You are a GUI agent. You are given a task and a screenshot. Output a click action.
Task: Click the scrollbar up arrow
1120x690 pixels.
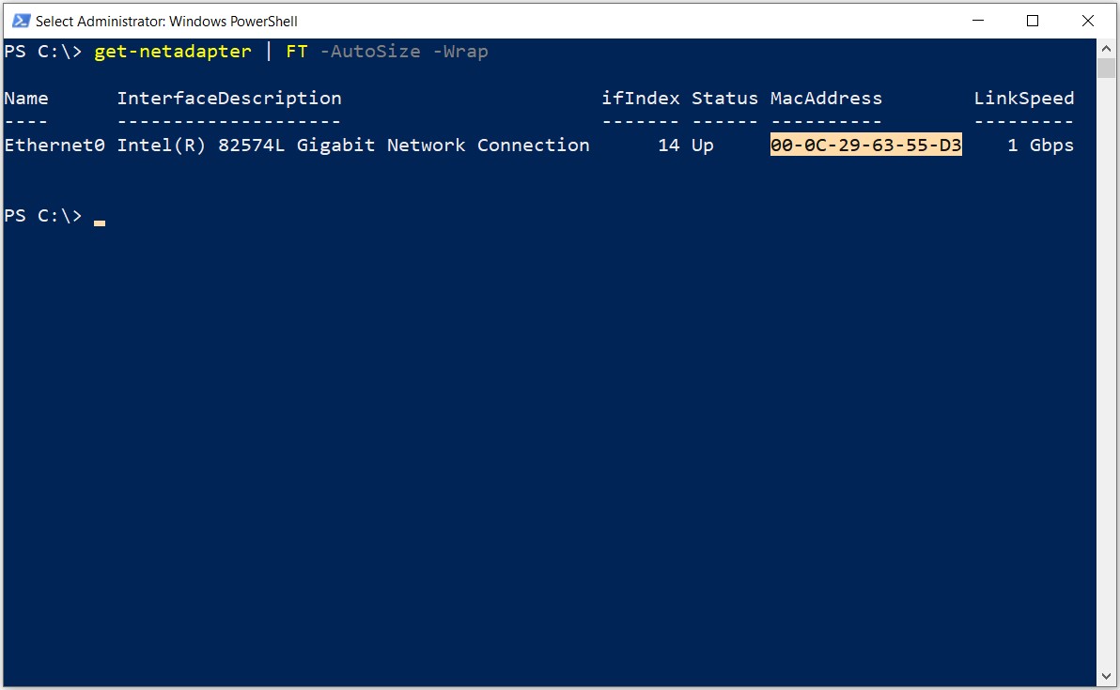(1107, 49)
